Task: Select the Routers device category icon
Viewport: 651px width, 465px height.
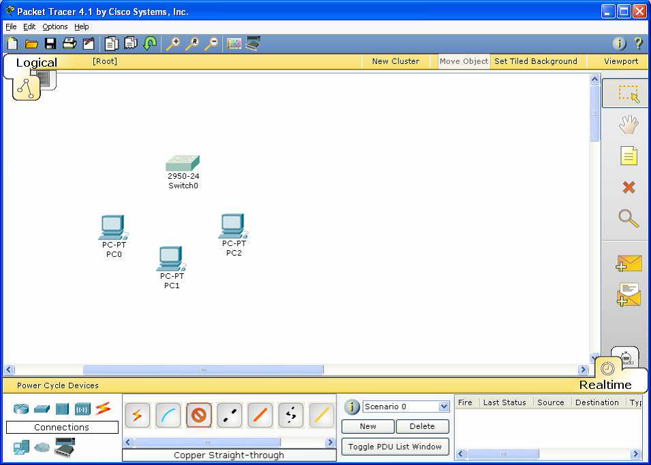Action: (21, 409)
